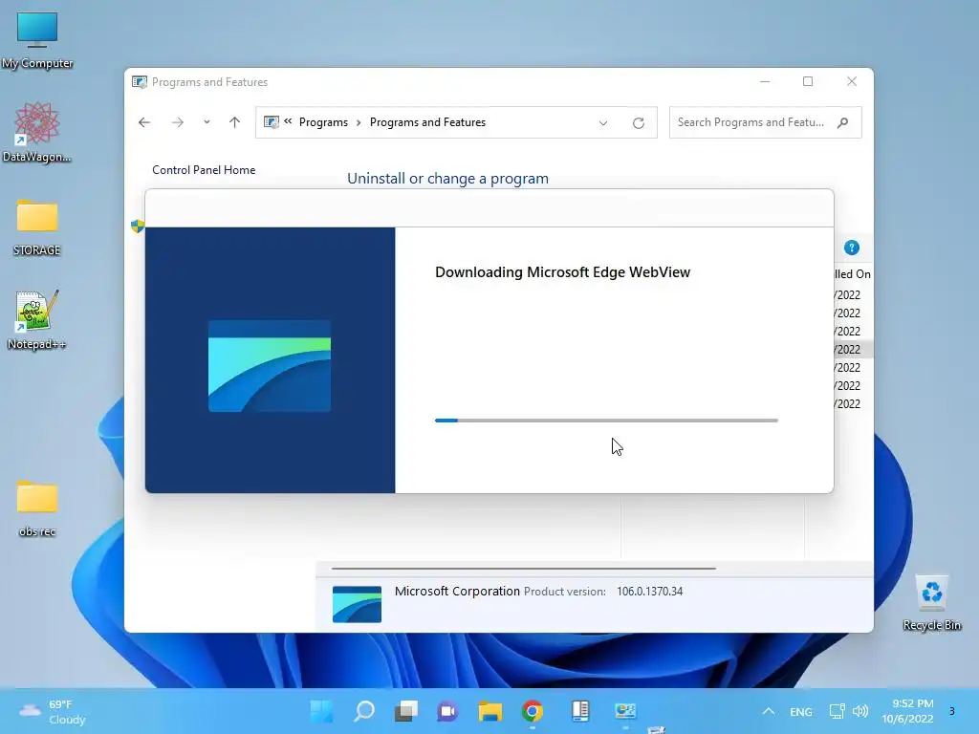Open the blue Help question icon
Image resolution: width=979 pixels, height=734 pixels.
(x=852, y=248)
